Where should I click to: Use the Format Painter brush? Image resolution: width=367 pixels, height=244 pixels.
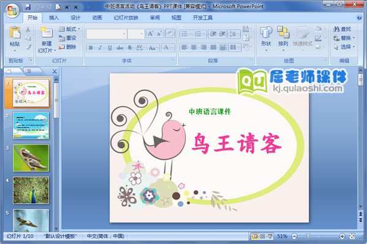coord(28,47)
